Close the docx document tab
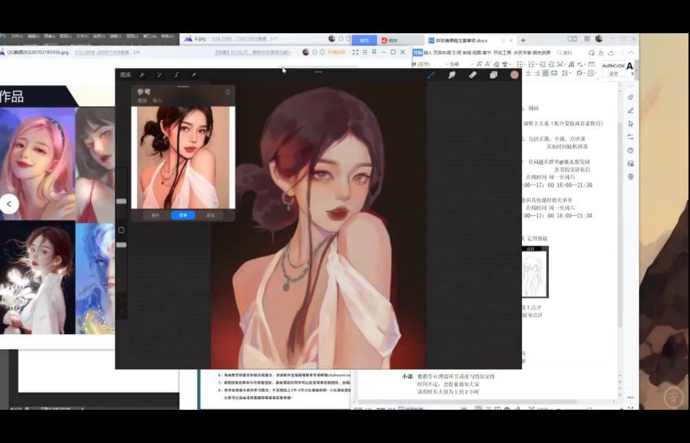The image size is (690, 443). click(x=511, y=40)
